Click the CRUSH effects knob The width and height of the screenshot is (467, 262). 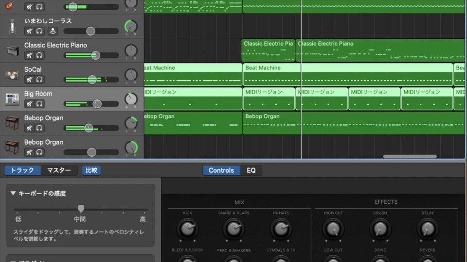coord(380,229)
